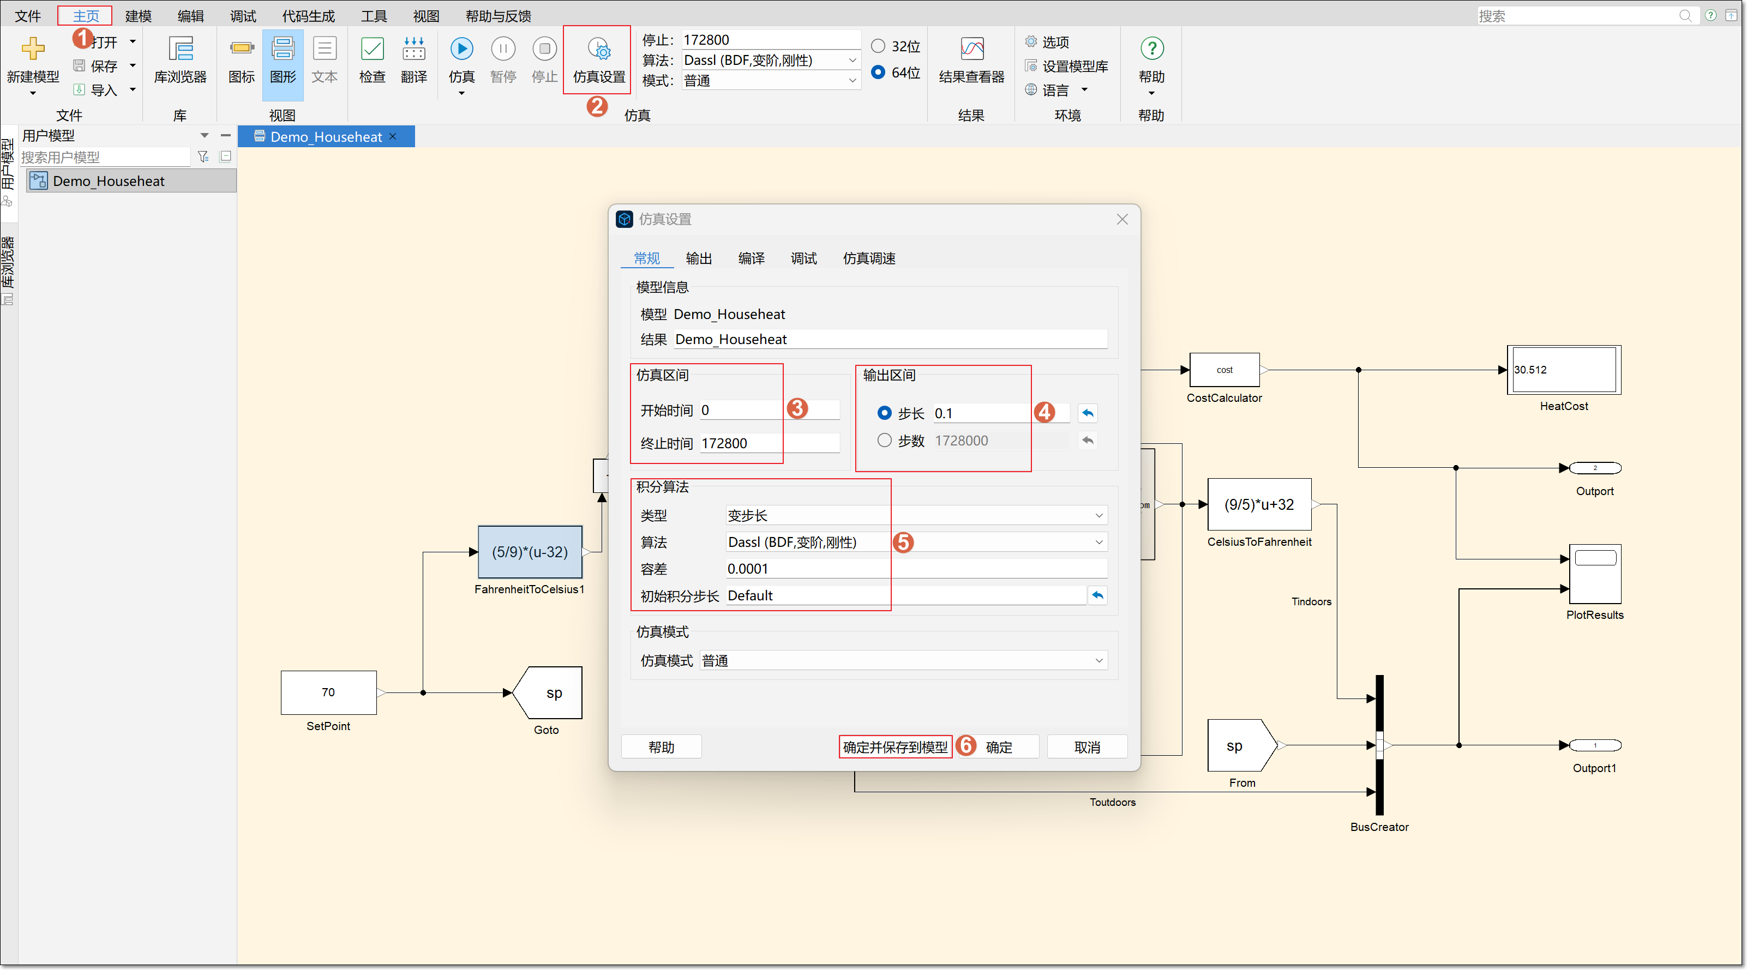Reset 初始积分步长 with blue arrow icon
This screenshot has height=970, width=1747.
1097,595
